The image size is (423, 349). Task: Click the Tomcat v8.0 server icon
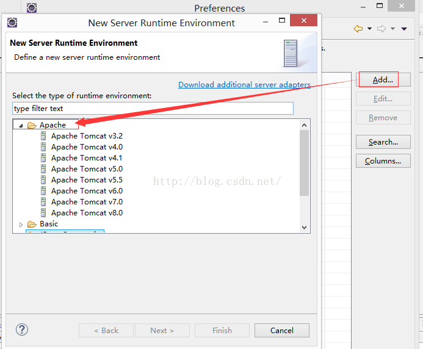tap(43, 213)
